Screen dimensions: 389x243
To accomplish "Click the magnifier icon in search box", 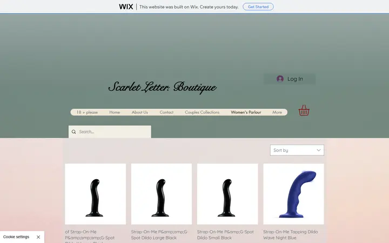I will (x=73, y=132).
